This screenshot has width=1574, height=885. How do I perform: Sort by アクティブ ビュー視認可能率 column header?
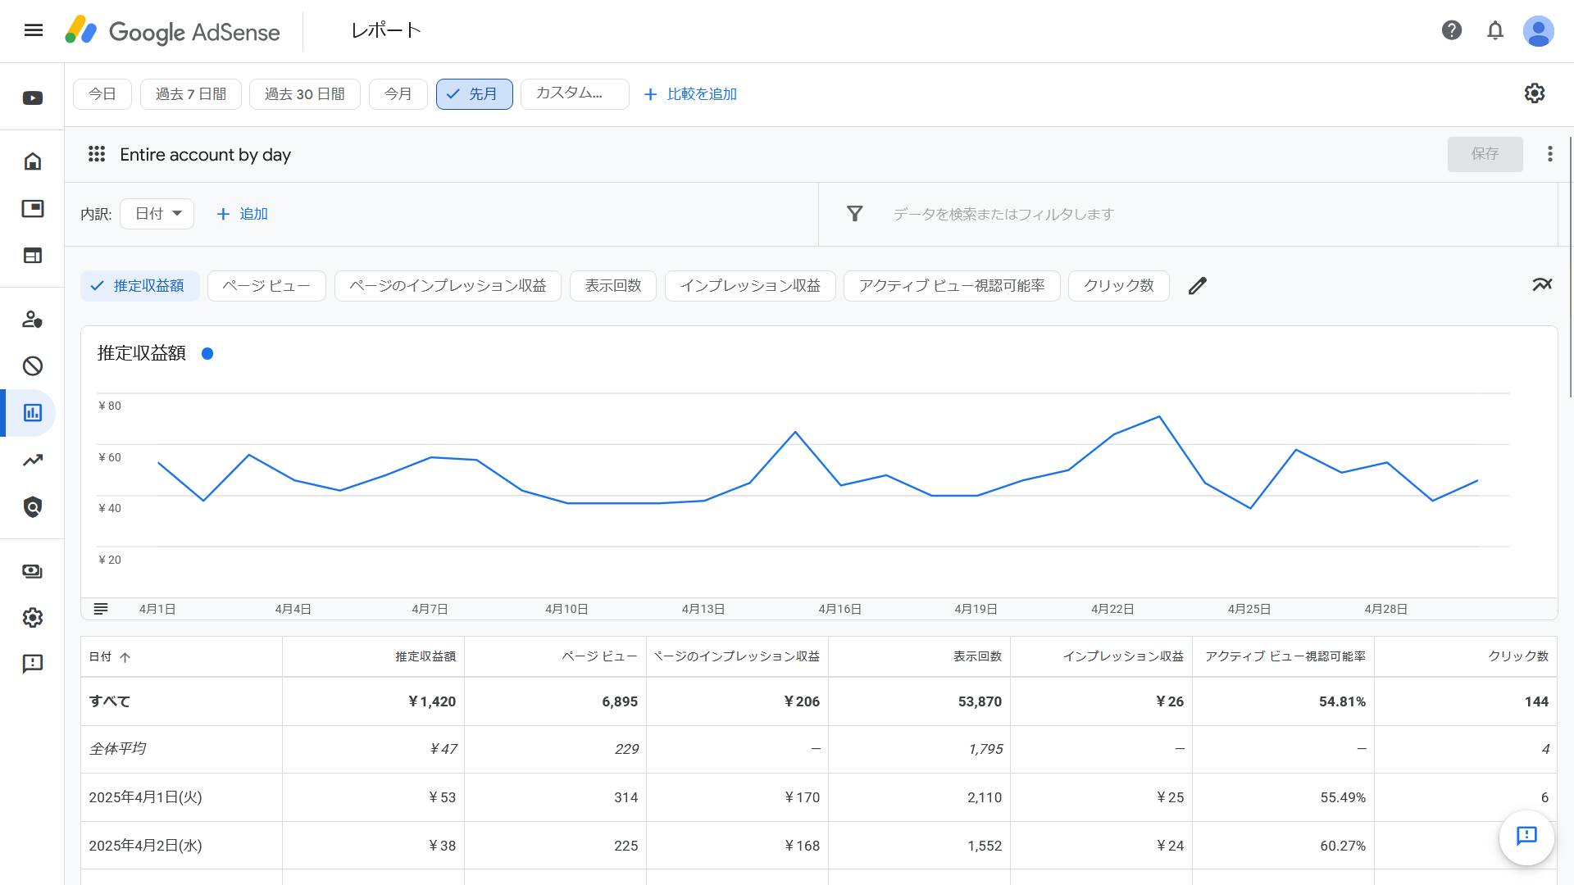[x=1285, y=657]
